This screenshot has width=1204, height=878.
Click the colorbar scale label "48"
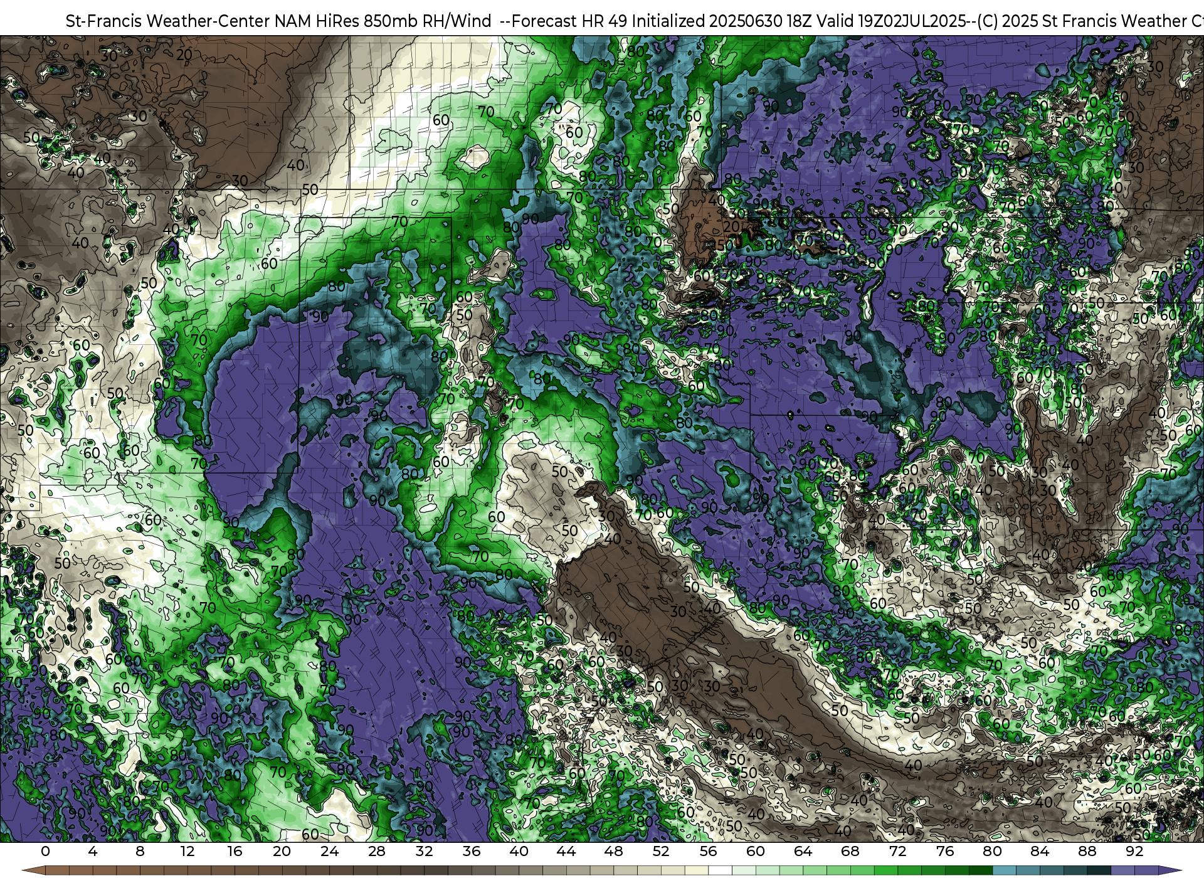pos(613,851)
